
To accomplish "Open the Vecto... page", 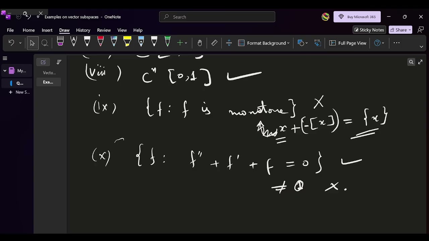I will click(x=49, y=73).
